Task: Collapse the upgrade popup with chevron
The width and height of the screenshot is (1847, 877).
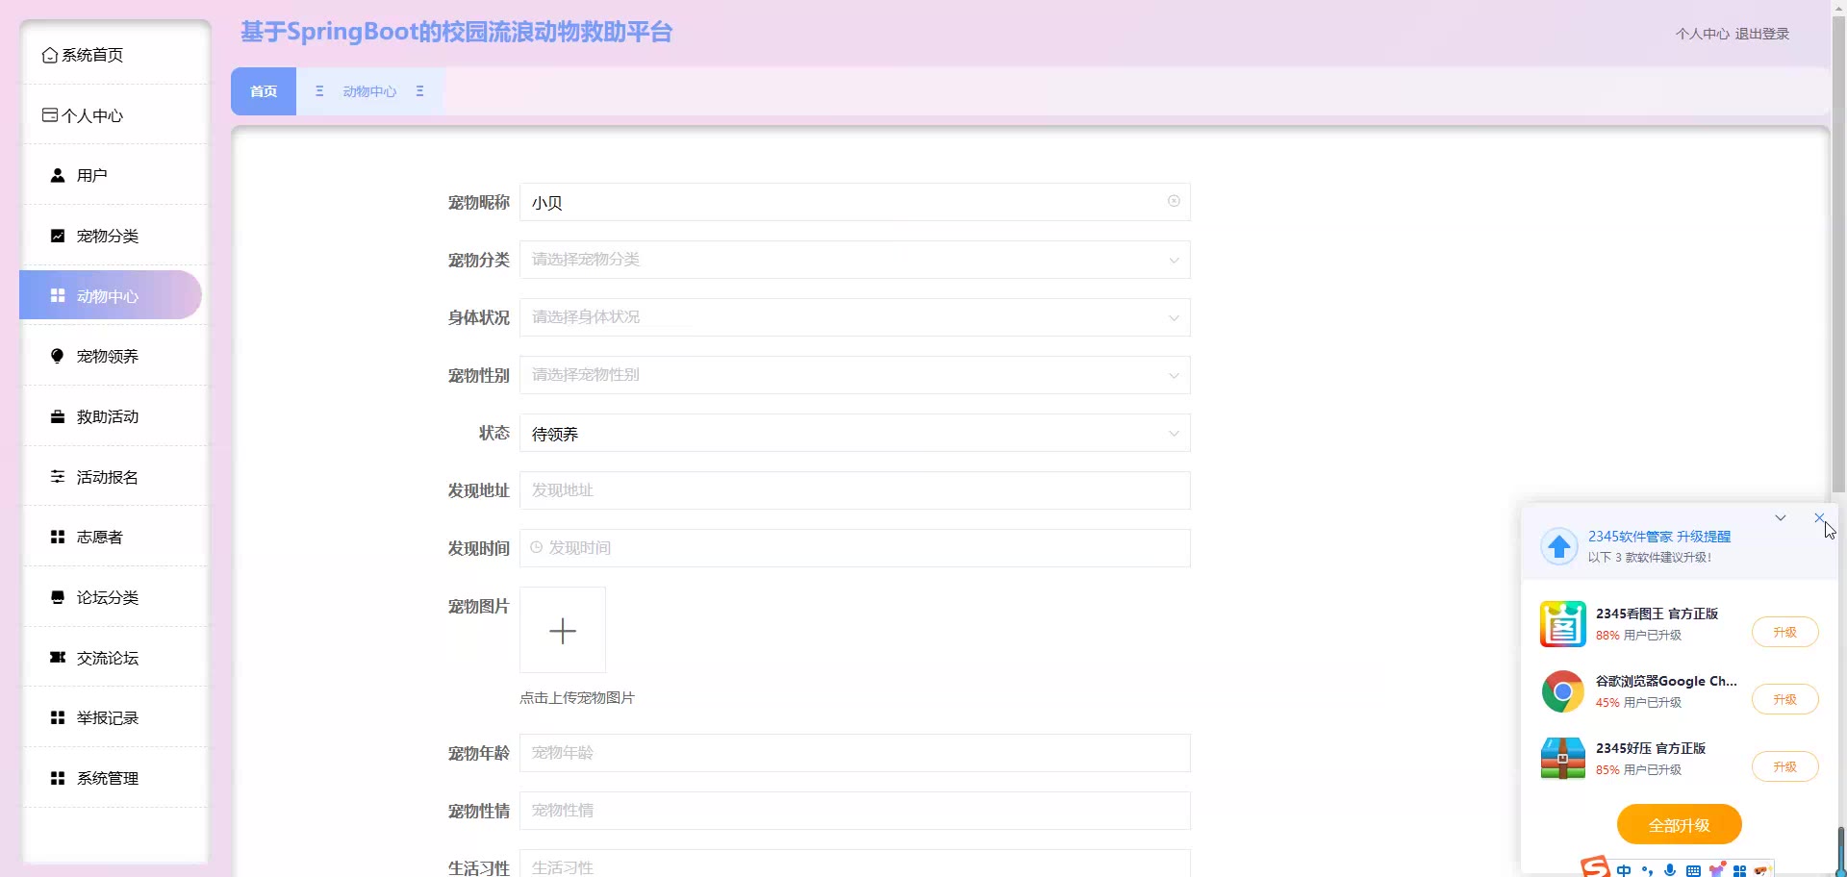Action: (1781, 518)
